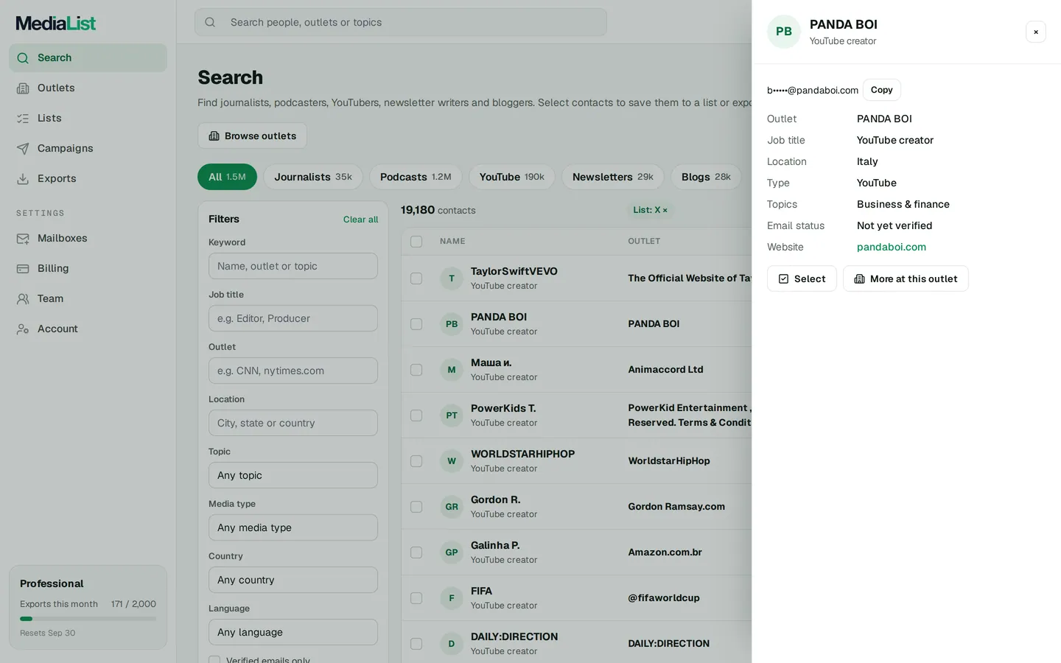Click the Gordon R. avatar icon
Screen dimensions: 1061x663
(x=452, y=507)
